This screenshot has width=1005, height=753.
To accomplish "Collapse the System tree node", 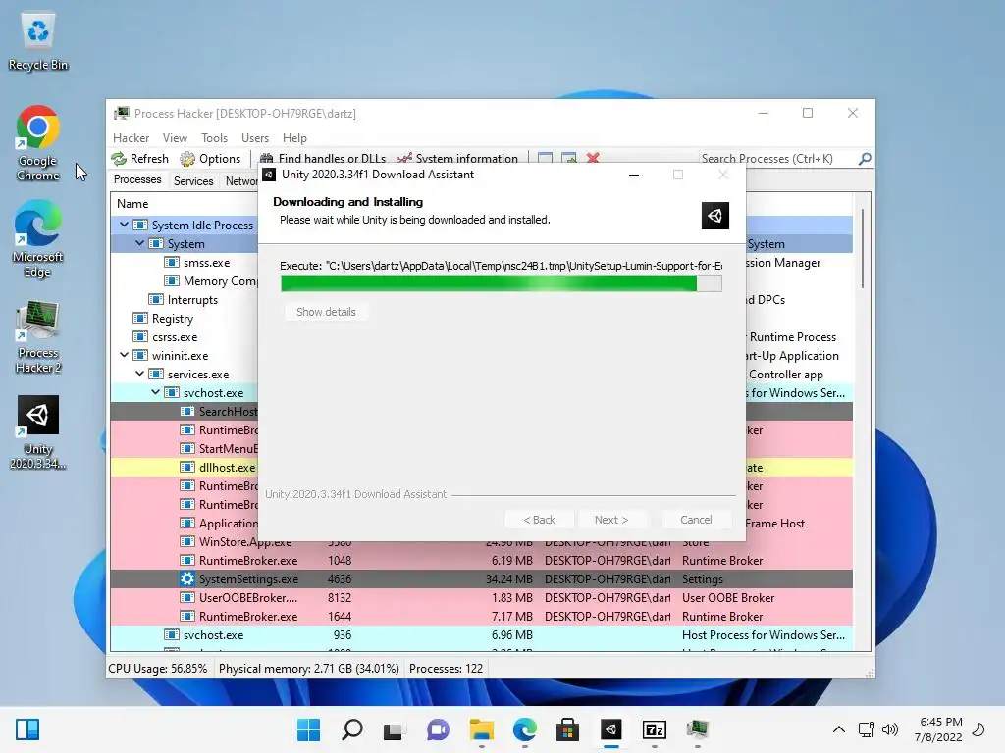I will click(139, 243).
